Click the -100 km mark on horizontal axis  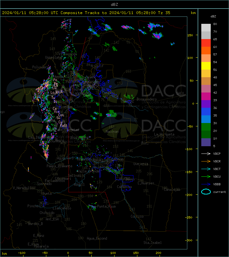(x=22, y=253)
